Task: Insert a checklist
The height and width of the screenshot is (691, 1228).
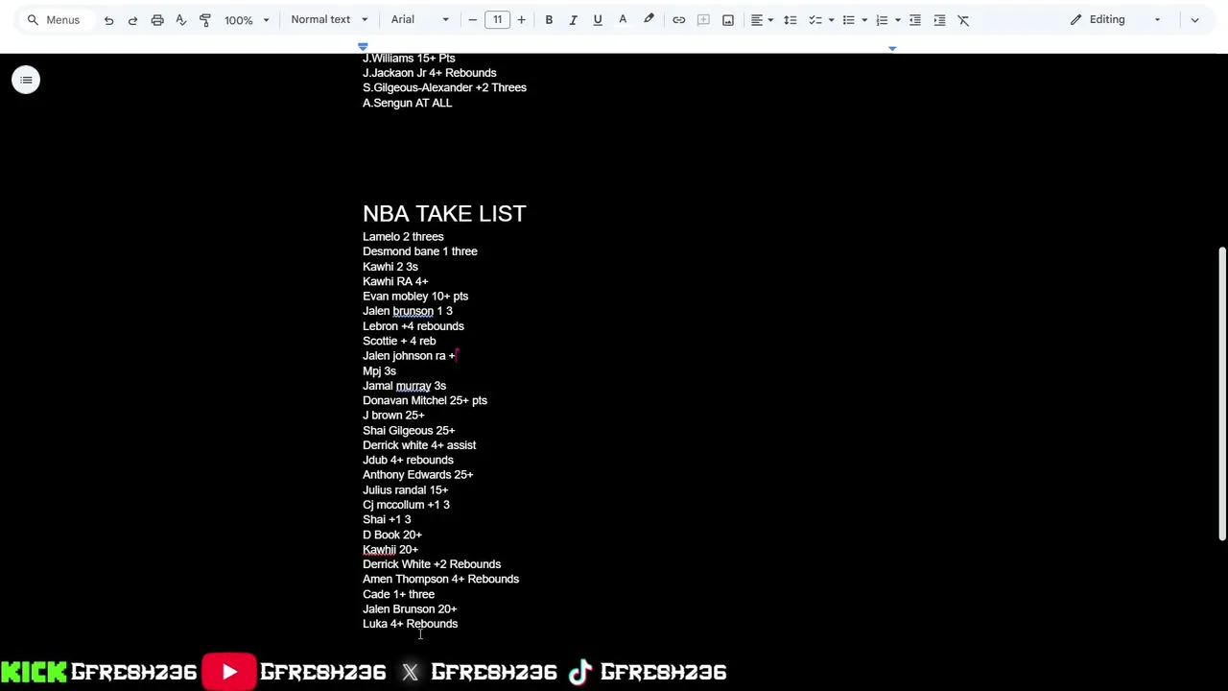Action: [x=815, y=19]
